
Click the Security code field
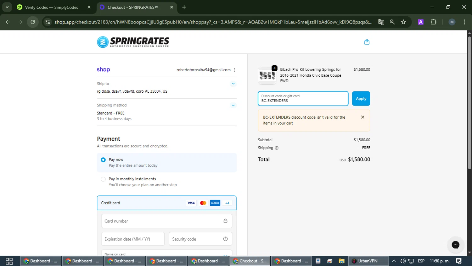[200, 239]
